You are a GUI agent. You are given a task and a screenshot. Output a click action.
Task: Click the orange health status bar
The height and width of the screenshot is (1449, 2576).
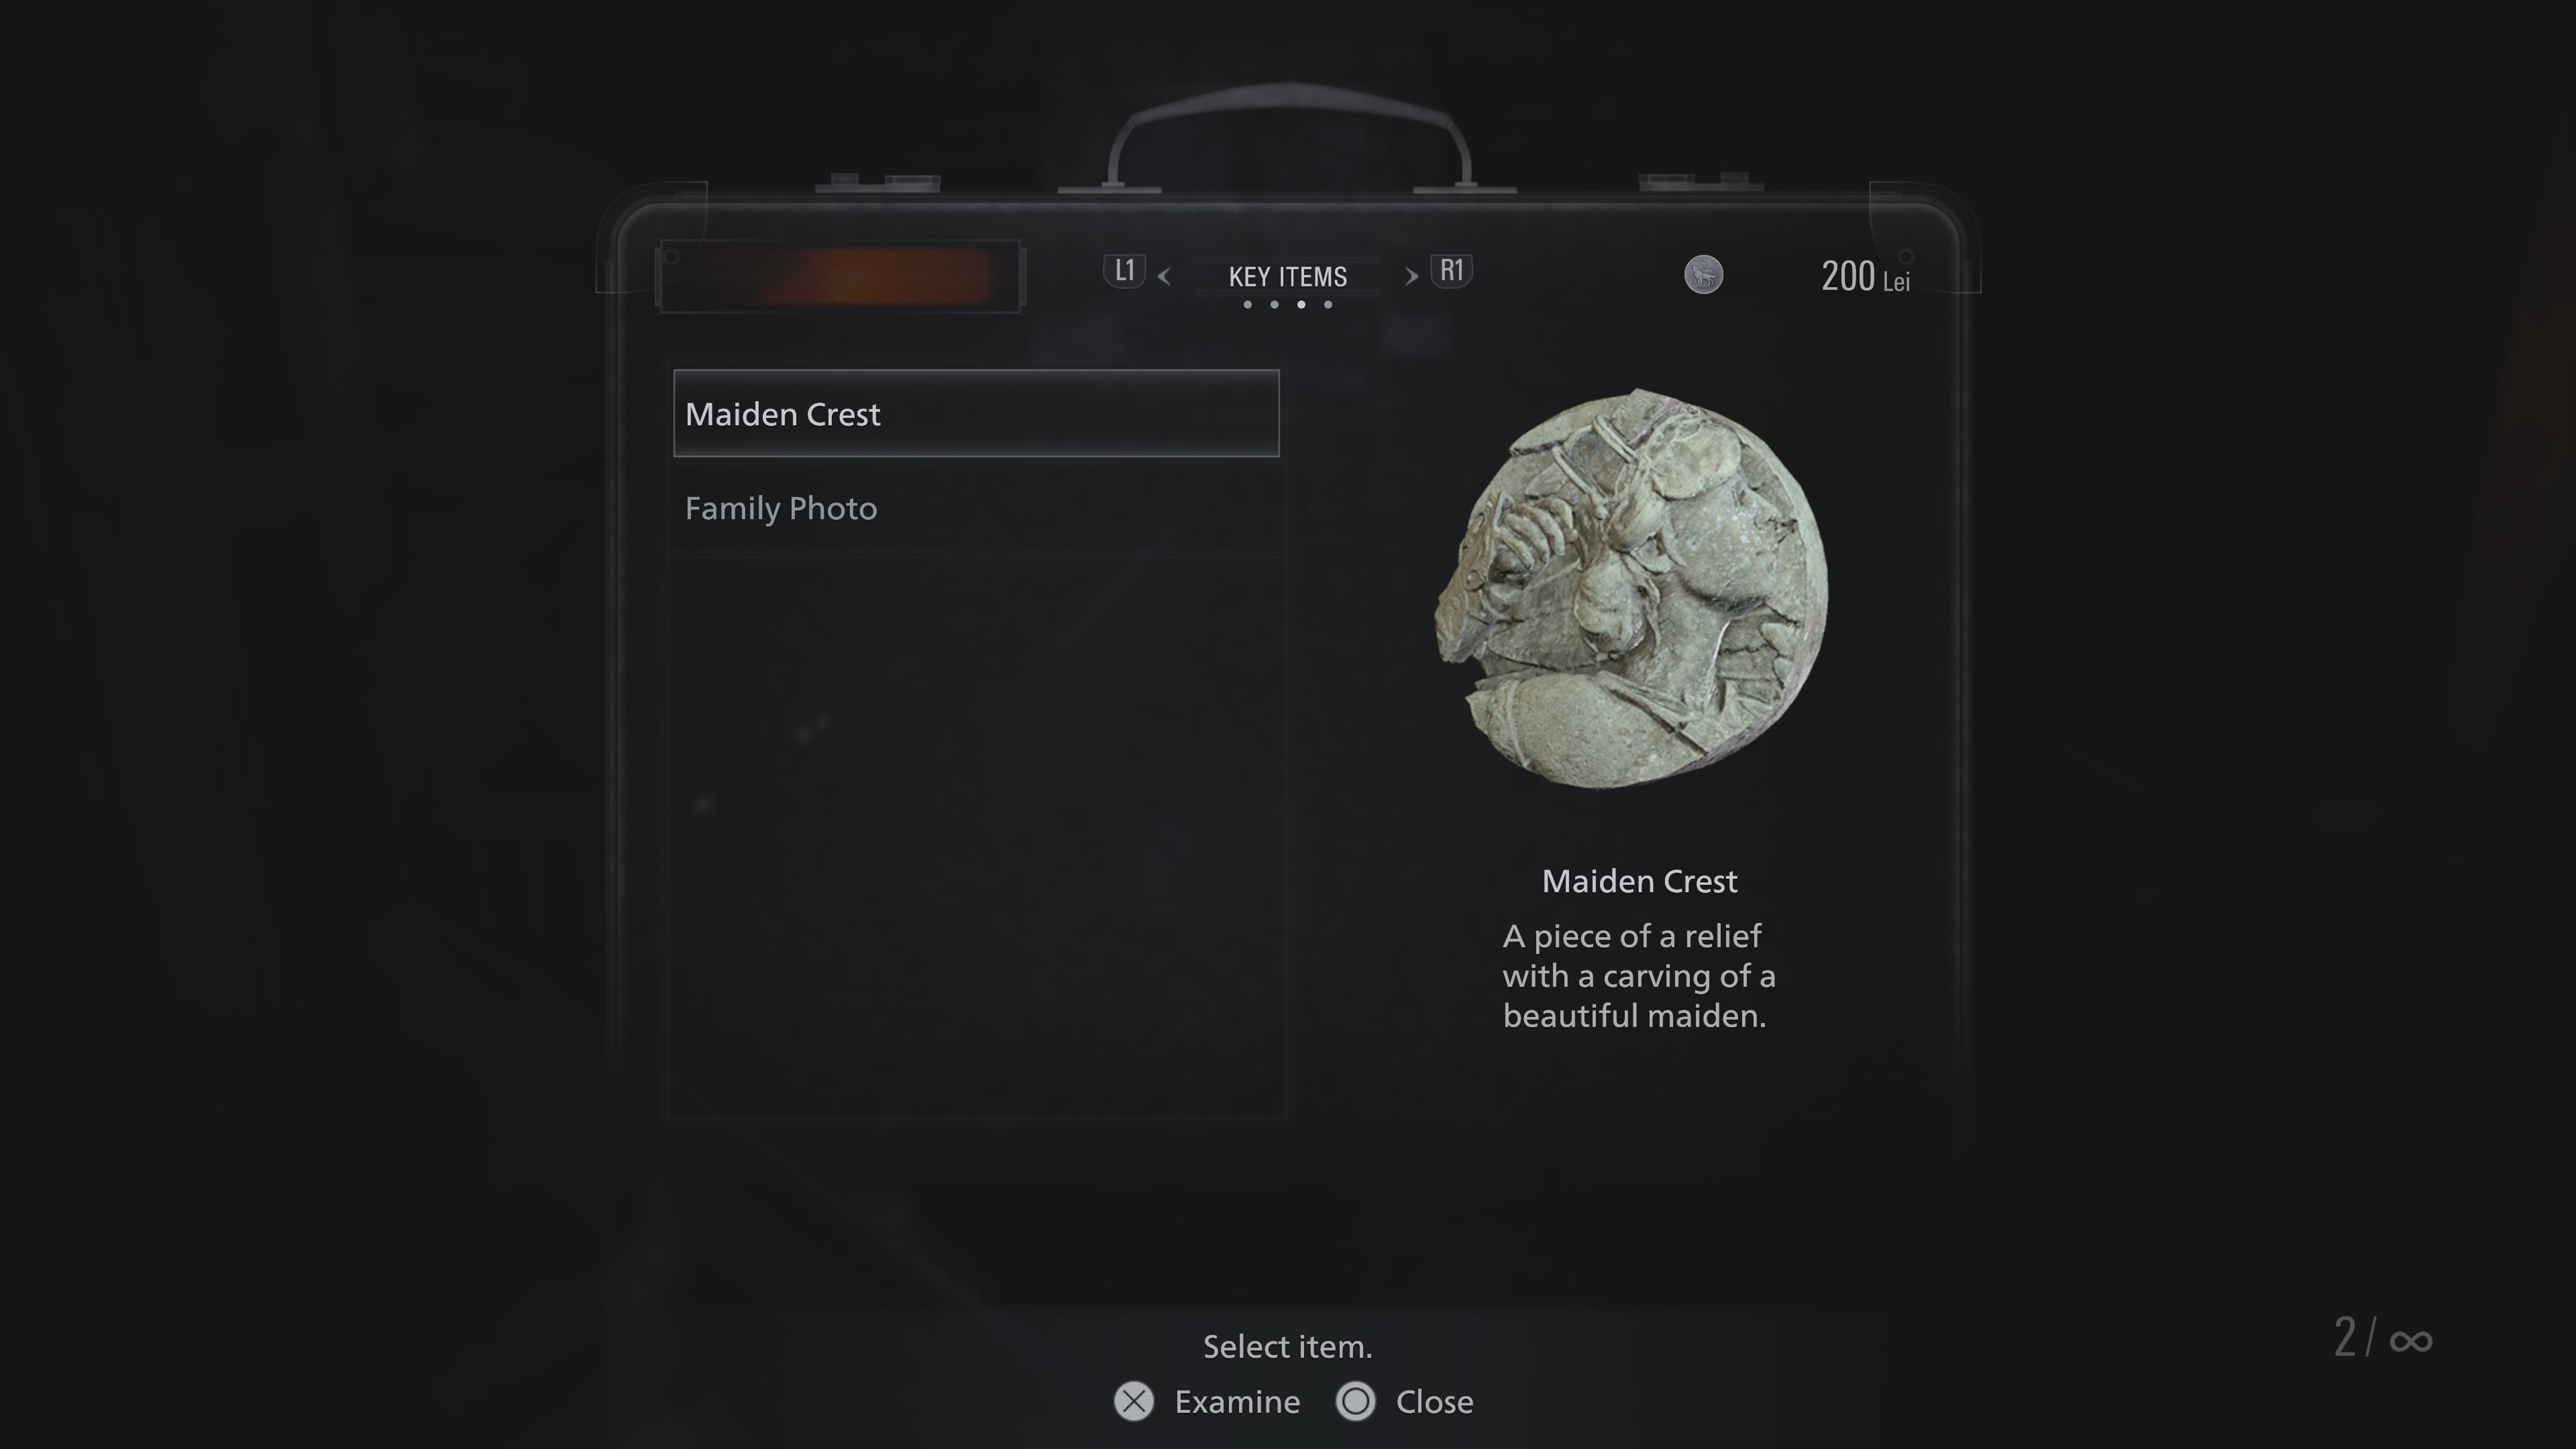(x=841, y=276)
